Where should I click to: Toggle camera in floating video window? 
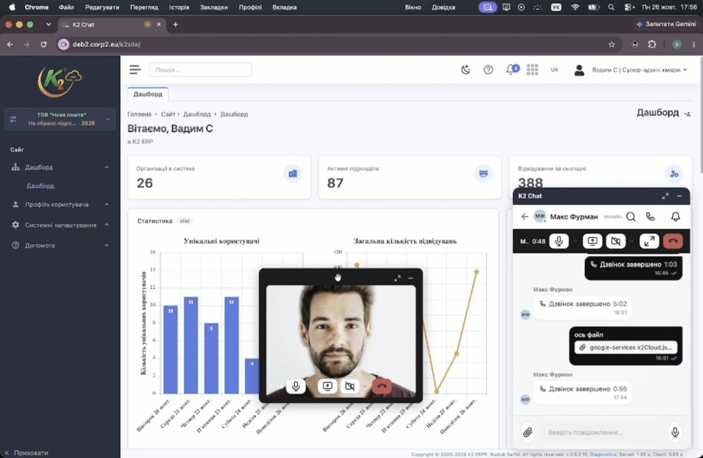(x=350, y=386)
